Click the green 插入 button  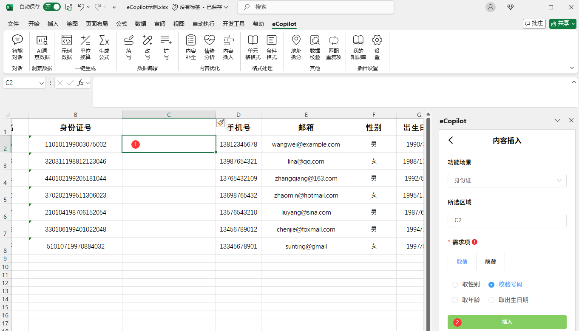(x=507, y=322)
